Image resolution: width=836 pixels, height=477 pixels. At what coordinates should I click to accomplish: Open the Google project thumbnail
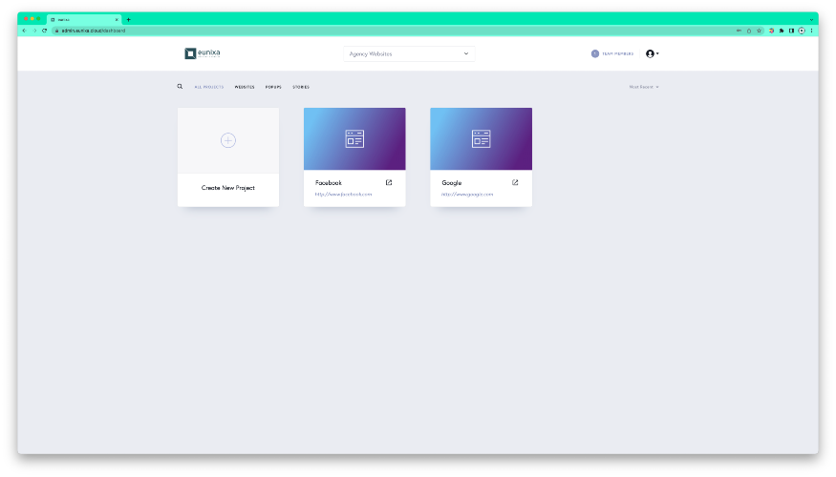(481, 139)
